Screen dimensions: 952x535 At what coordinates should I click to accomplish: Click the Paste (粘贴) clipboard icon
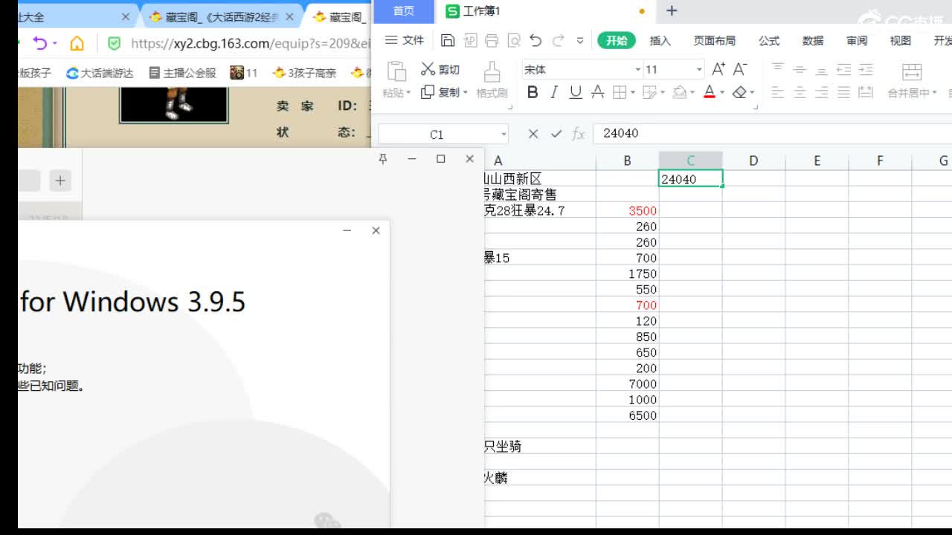[x=396, y=72]
